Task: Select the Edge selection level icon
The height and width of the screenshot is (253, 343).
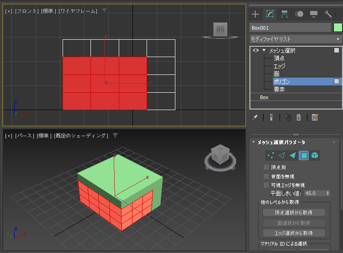Action: pos(282,155)
